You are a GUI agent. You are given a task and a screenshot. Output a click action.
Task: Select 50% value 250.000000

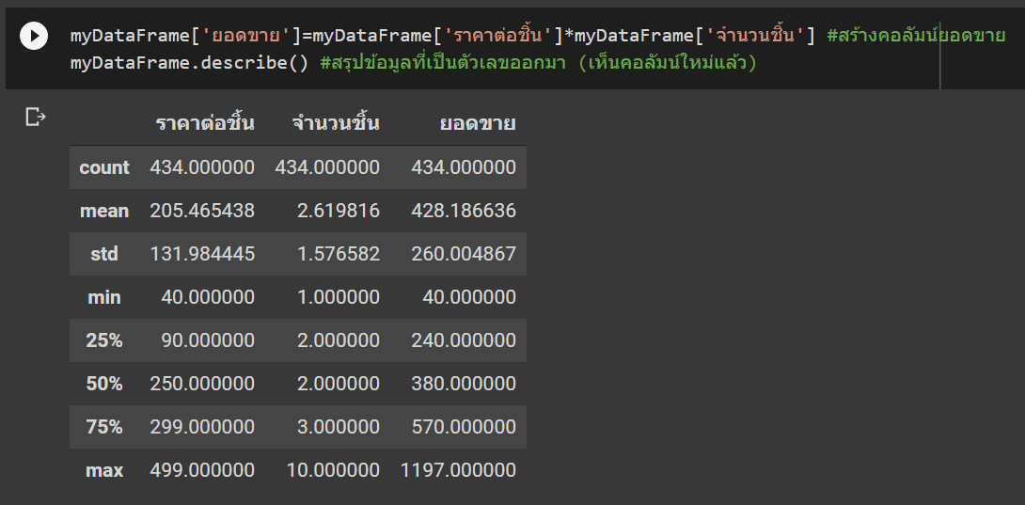tap(202, 384)
